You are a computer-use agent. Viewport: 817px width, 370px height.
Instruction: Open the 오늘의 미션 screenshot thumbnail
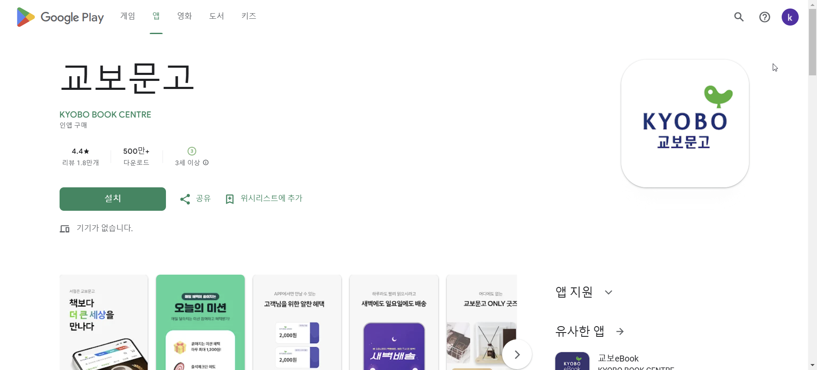pyautogui.click(x=200, y=322)
